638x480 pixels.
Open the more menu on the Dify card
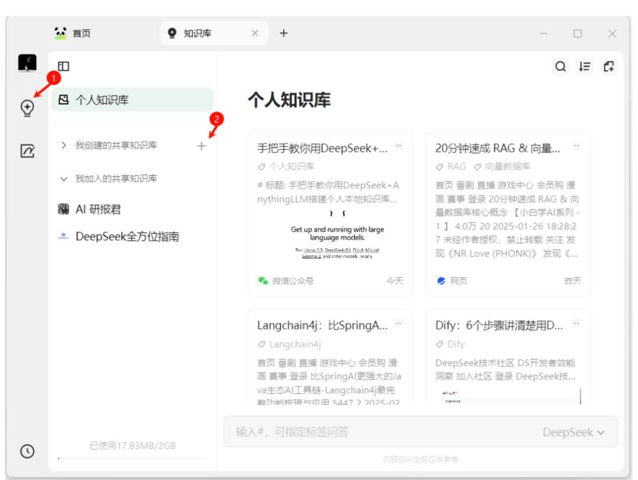pos(576,323)
